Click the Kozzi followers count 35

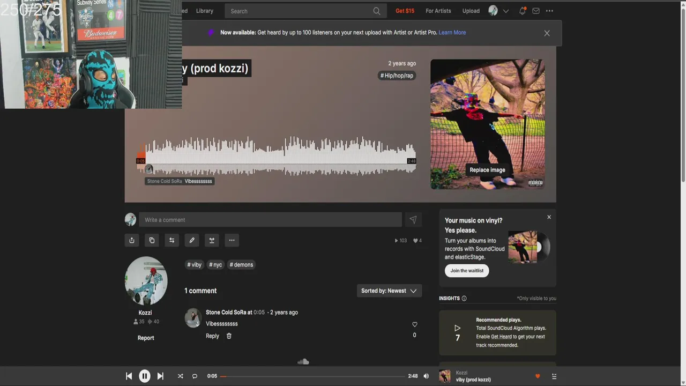139,322
